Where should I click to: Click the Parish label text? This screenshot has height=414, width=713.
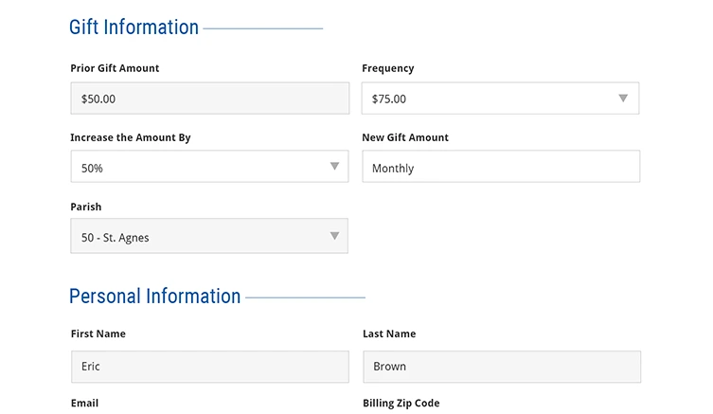[x=86, y=207]
